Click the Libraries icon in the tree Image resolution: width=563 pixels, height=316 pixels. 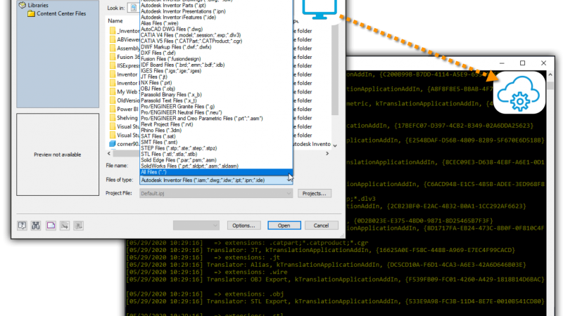click(23, 5)
